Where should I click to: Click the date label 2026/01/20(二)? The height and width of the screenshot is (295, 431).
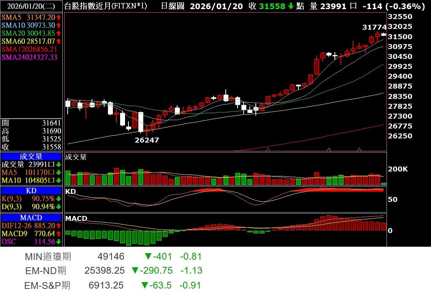[31, 6]
